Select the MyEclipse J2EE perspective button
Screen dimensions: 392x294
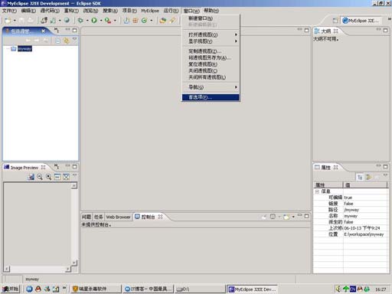click(x=361, y=21)
